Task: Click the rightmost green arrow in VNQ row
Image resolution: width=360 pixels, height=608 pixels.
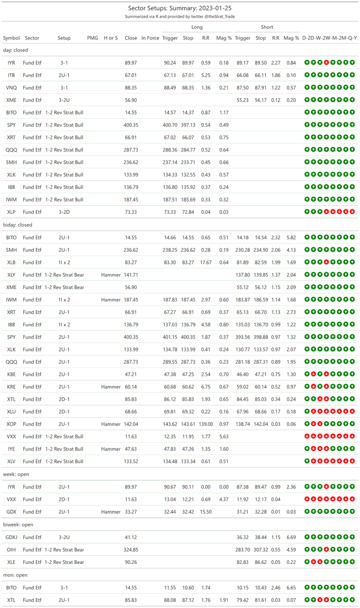Action: [352, 87]
